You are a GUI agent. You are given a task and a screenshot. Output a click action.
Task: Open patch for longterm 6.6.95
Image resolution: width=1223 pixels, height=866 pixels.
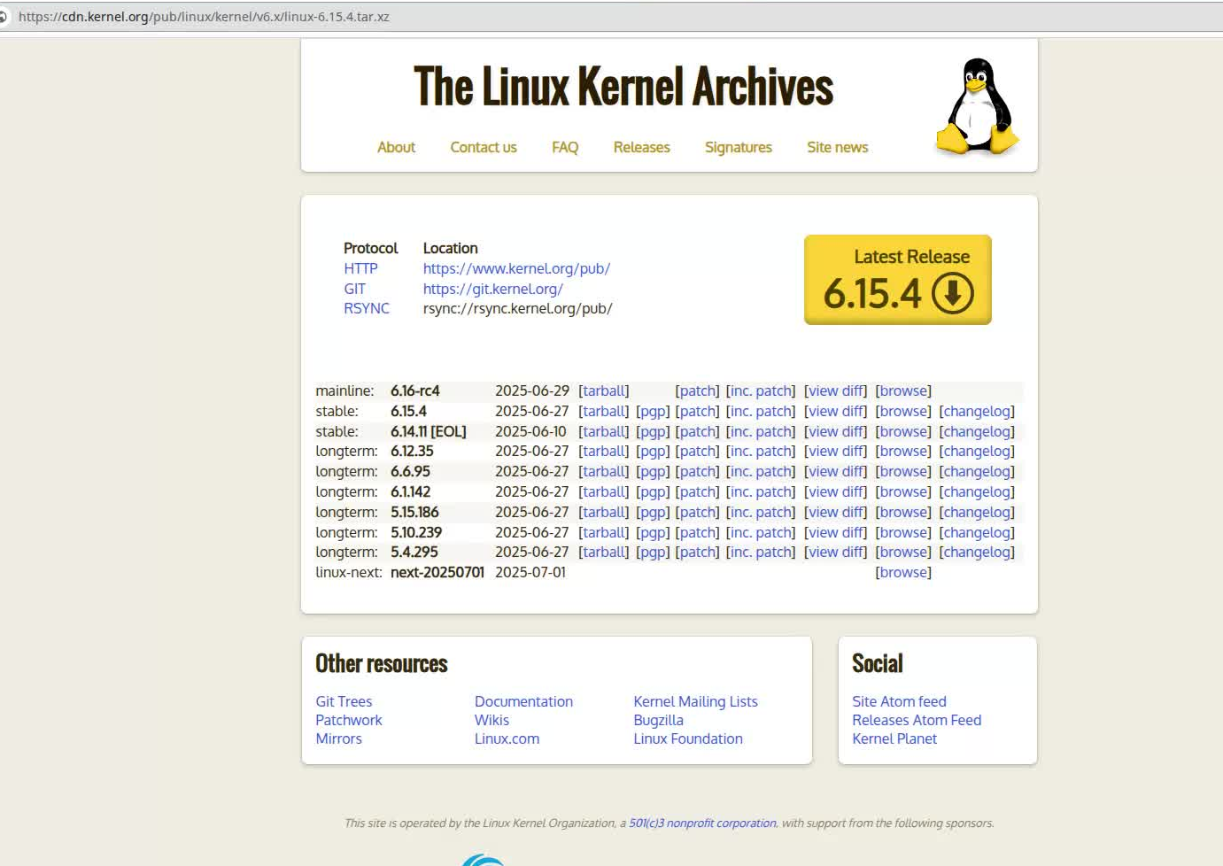click(698, 471)
